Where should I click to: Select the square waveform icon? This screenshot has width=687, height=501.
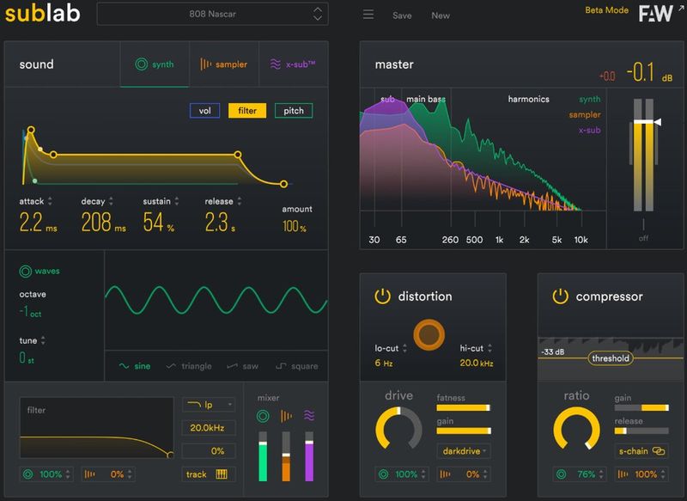pyautogui.click(x=283, y=366)
